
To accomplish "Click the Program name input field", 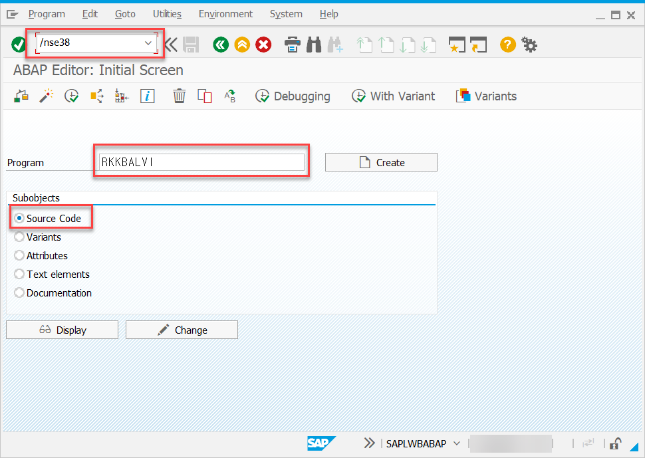I will [x=201, y=162].
